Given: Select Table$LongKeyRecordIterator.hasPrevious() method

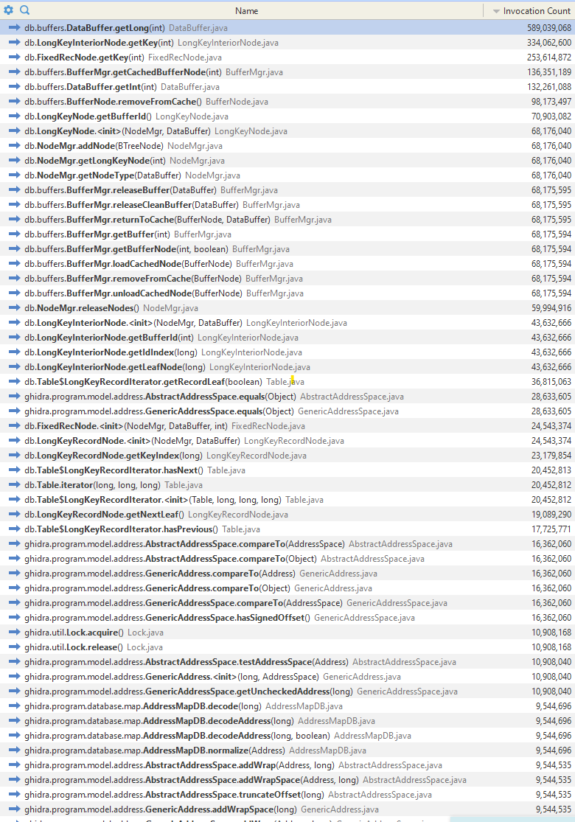Looking at the screenshot, I should (x=121, y=529).
